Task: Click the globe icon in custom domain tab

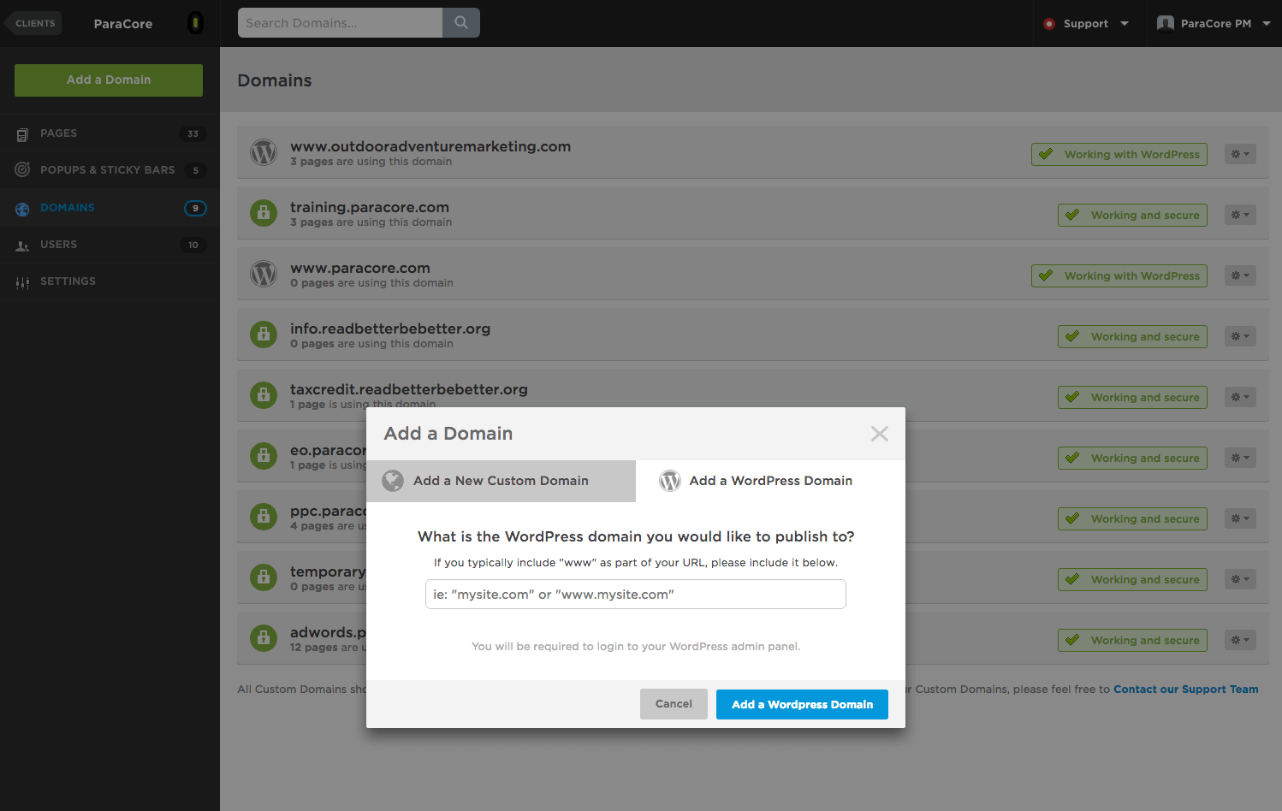Action: pyautogui.click(x=393, y=481)
